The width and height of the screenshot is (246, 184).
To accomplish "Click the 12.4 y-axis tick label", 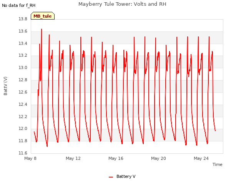I will (x=23, y=104).
